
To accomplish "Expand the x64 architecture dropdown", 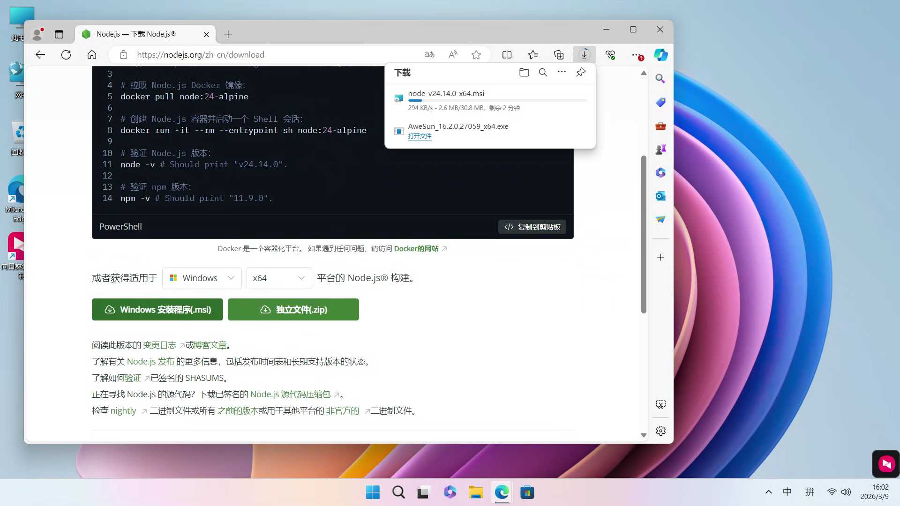I will [x=279, y=278].
